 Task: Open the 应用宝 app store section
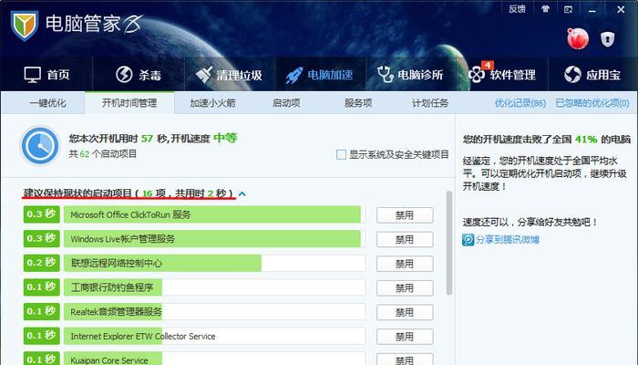[x=592, y=75]
